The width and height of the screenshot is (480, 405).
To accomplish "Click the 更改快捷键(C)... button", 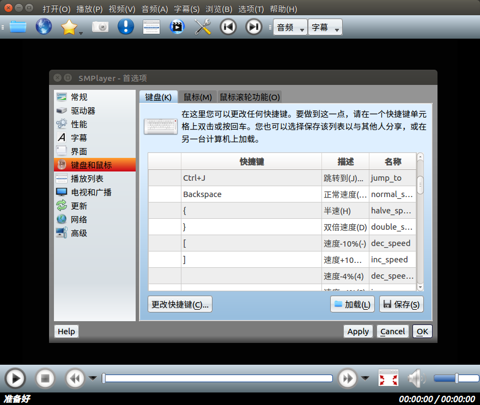I will click(x=180, y=304).
